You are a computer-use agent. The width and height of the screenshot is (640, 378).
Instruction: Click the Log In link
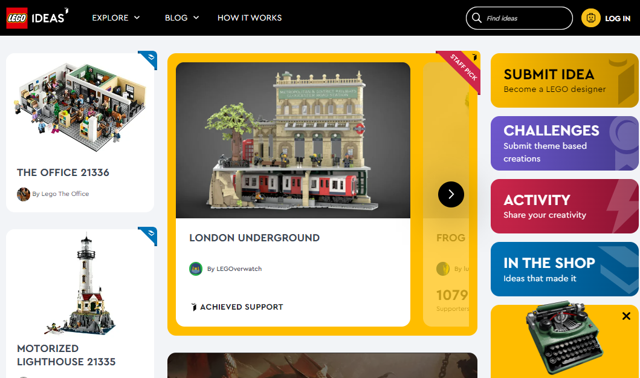(617, 18)
